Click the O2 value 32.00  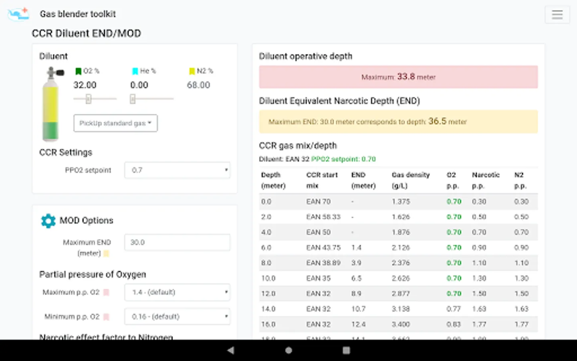pos(85,85)
